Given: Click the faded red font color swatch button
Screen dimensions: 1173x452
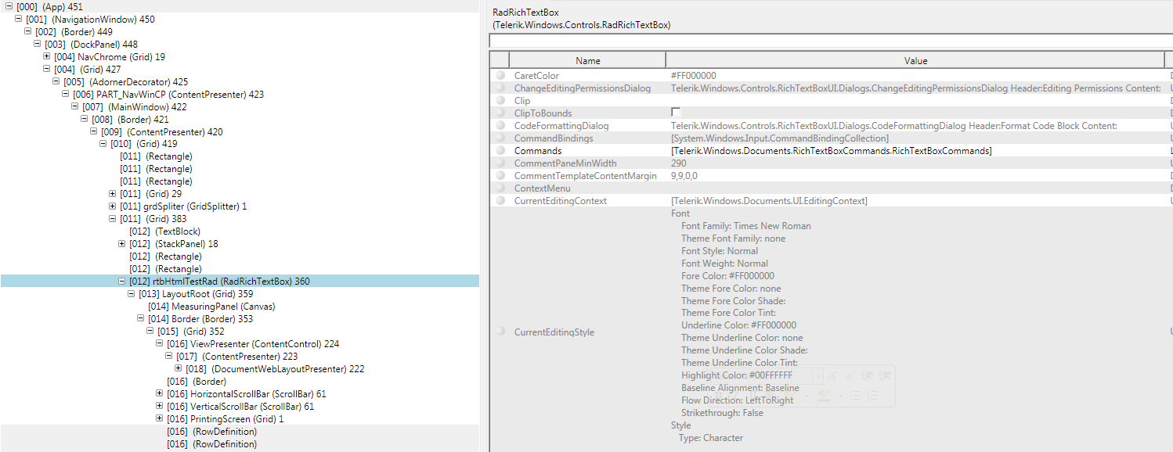Looking at the screenshot, I should [822, 396].
